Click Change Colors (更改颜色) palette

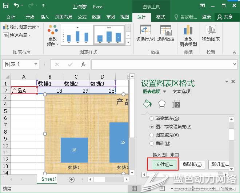point(53,36)
